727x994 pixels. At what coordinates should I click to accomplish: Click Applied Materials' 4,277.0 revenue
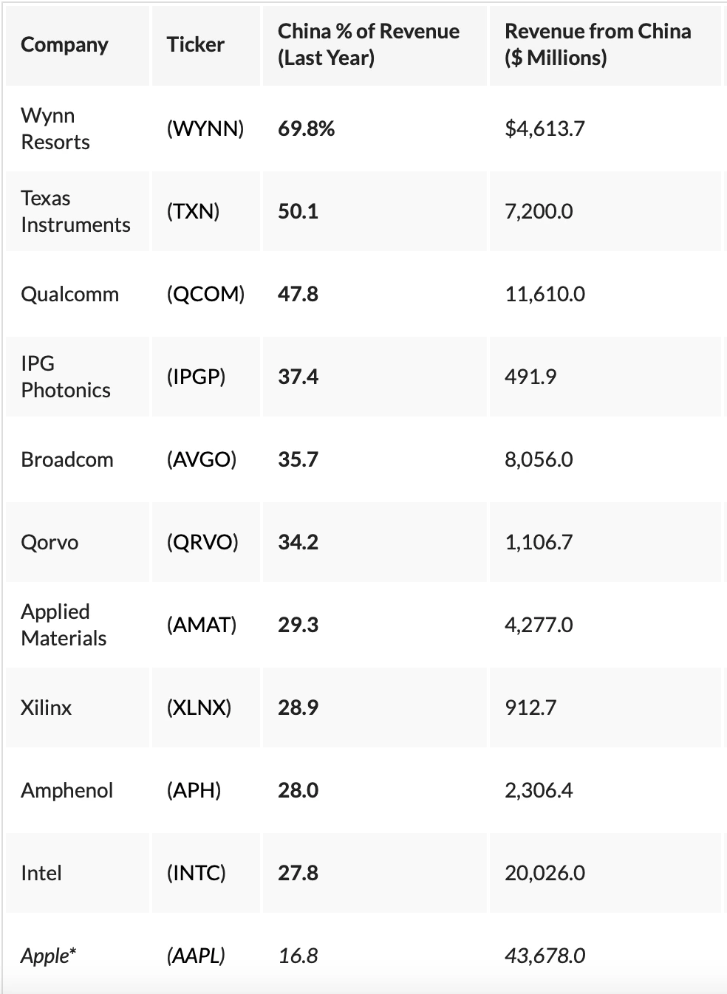[539, 625]
